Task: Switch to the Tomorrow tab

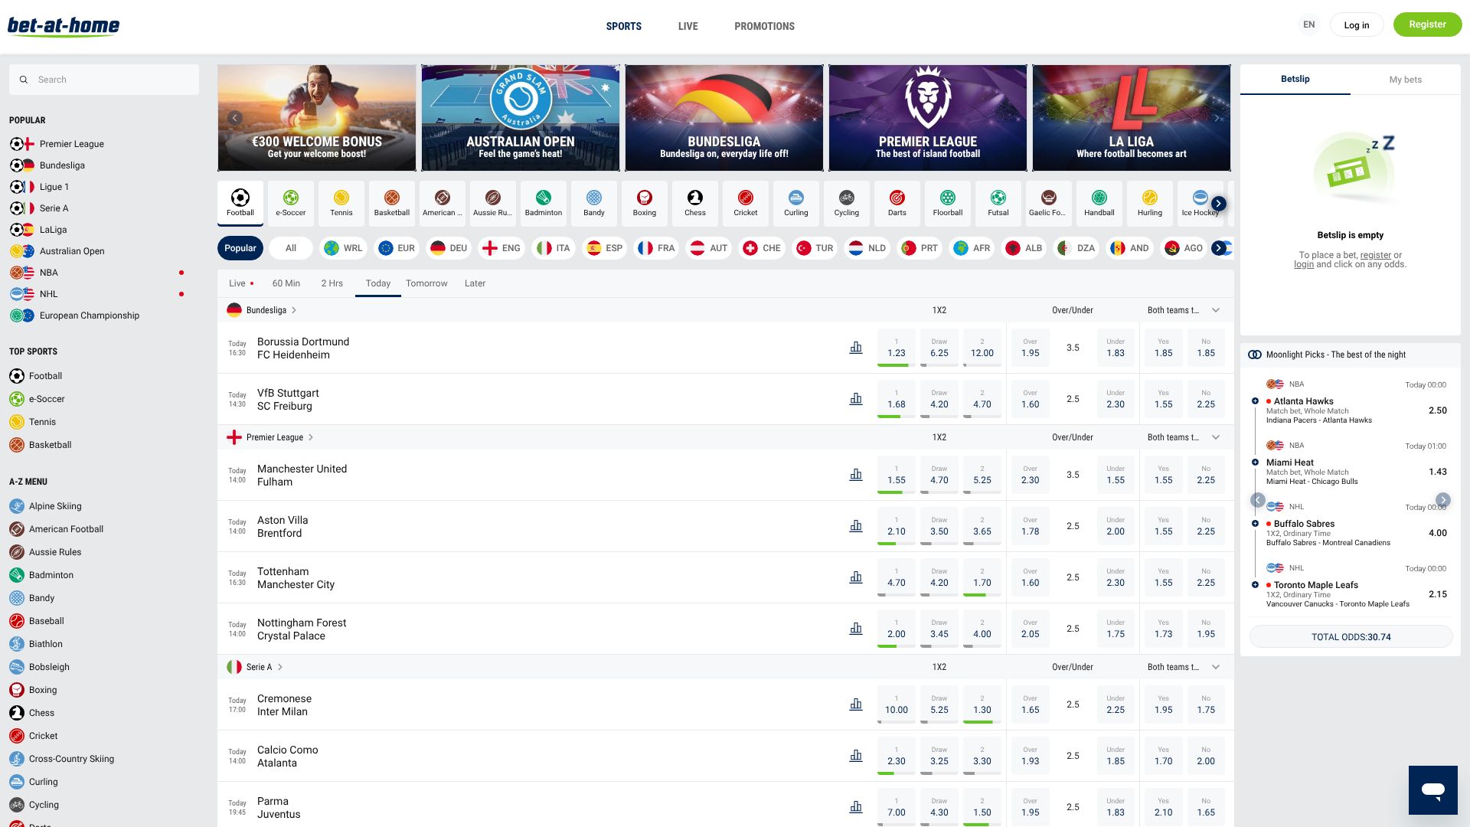Action: coord(426,283)
